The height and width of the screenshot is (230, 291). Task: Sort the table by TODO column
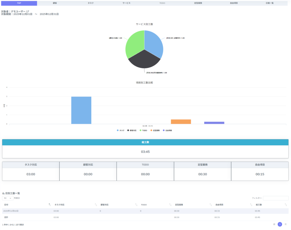pyautogui.click(x=170, y=205)
